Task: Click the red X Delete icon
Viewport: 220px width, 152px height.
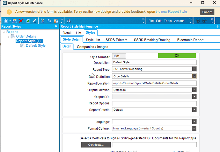Action: click(x=21, y=21)
